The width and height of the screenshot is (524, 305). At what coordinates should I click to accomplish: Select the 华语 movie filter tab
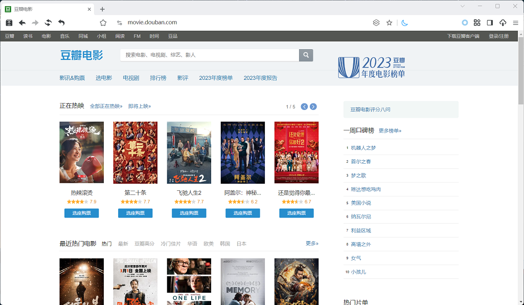(x=192, y=244)
